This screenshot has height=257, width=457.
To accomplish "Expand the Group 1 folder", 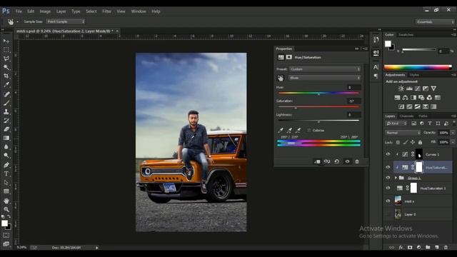I will coord(396,178).
